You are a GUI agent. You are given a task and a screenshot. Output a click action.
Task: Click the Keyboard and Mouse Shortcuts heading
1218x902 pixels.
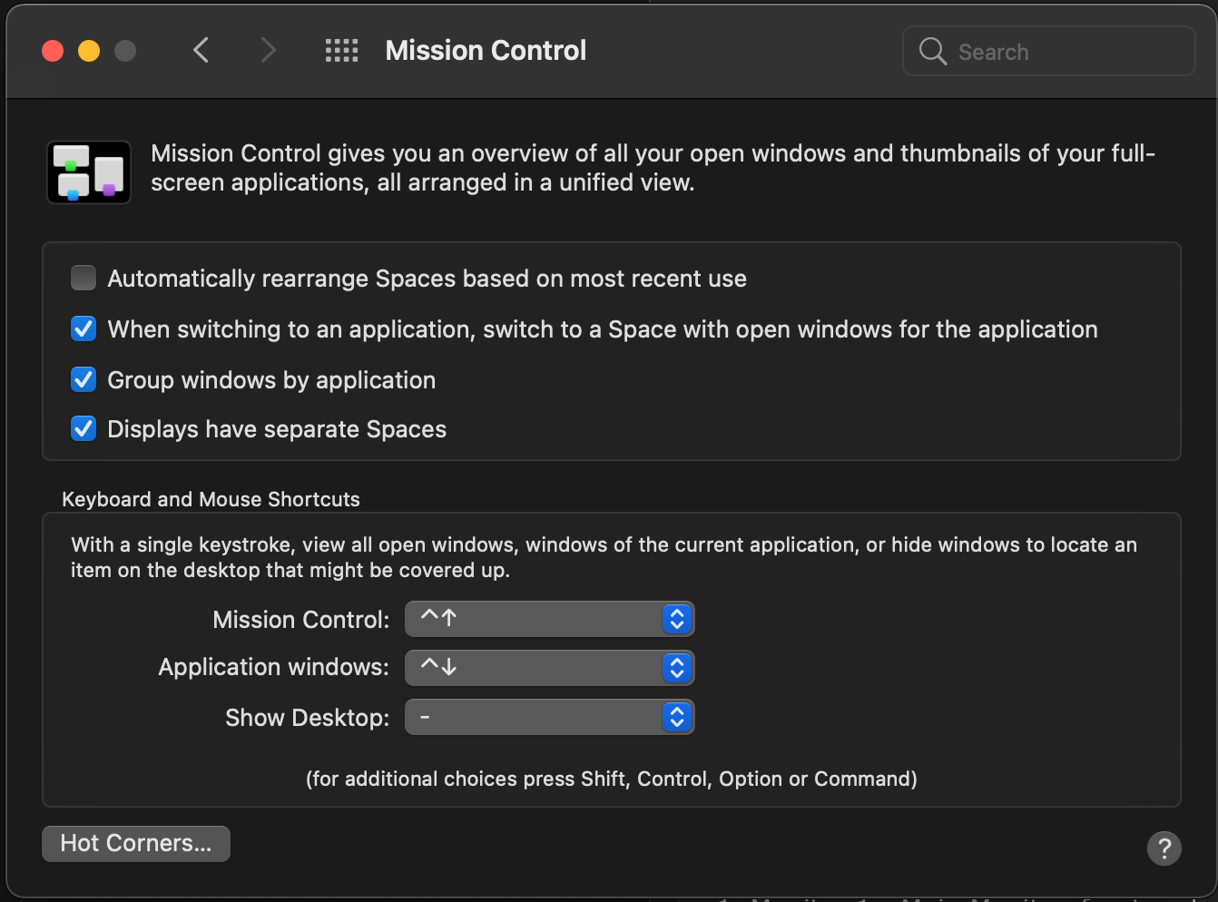point(211,499)
